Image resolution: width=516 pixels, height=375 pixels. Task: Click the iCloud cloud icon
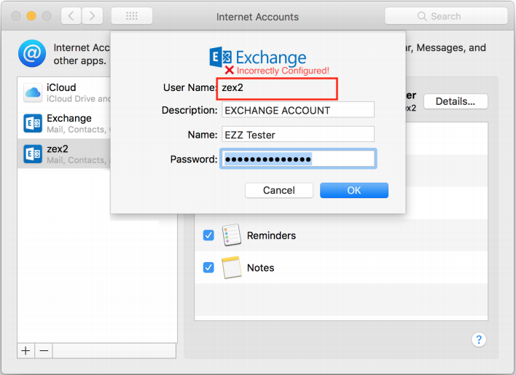click(x=33, y=92)
